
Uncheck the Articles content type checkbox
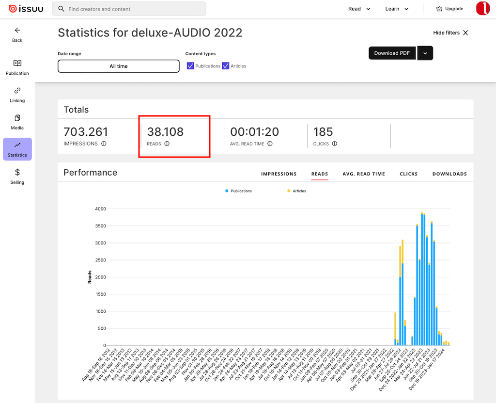[226, 66]
